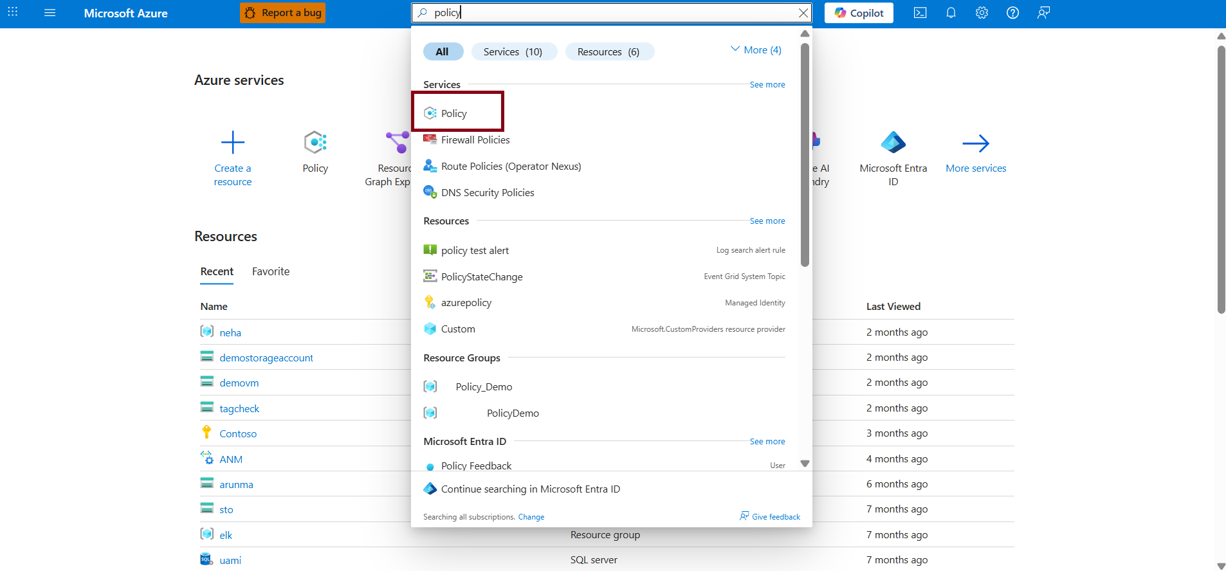Click the search box containing 'policy'
The height and width of the screenshot is (571, 1226).
pyautogui.click(x=611, y=13)
